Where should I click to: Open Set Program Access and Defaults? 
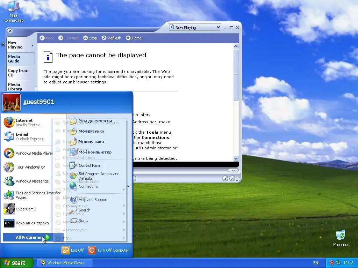[x=100, y=176]
